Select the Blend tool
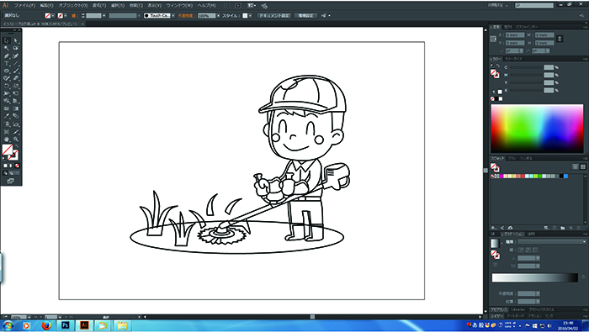 point(16,116)
